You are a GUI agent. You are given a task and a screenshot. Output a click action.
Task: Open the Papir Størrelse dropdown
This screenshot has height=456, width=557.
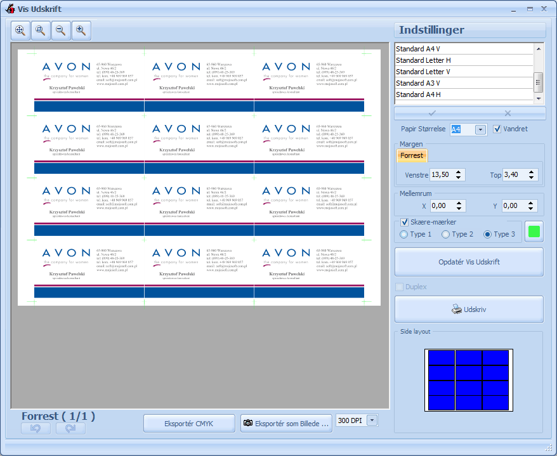[480, 129]
